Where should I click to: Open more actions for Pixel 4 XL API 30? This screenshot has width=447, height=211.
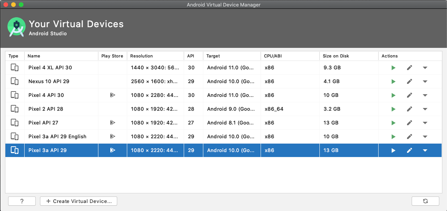[425, 68]
